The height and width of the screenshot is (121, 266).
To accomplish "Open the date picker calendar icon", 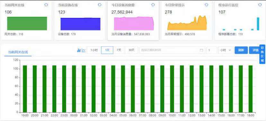I will (x=201, y=50).
